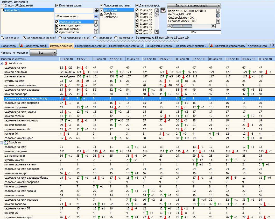275x219 pixels.
Task: Check the sunnyvilla.ru URL checkbox
Action: pyautogui.click(x=2, y=10)
